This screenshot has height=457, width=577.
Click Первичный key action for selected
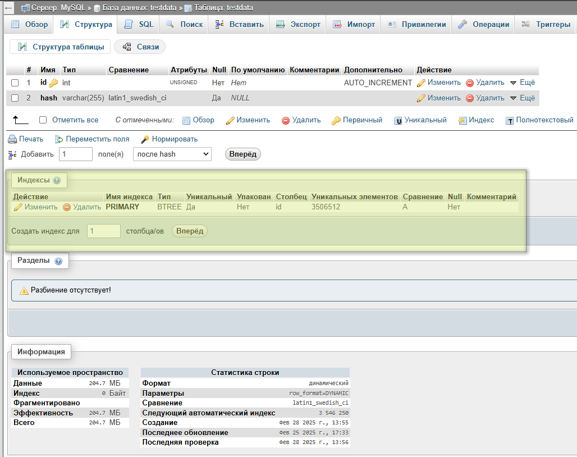[x=357, y=120]
